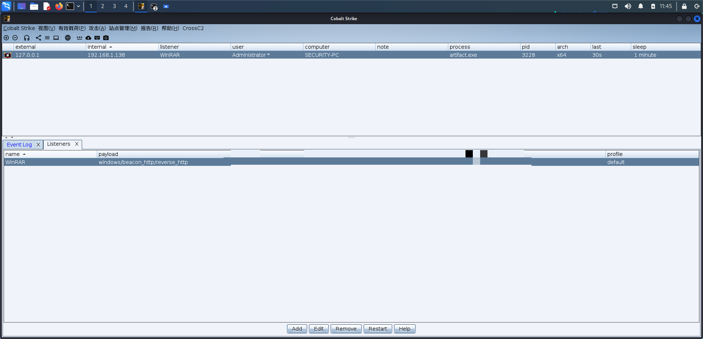Screen dimensions: 703x339
Task: Sort listeners by the payload column header
Action: 164,154
